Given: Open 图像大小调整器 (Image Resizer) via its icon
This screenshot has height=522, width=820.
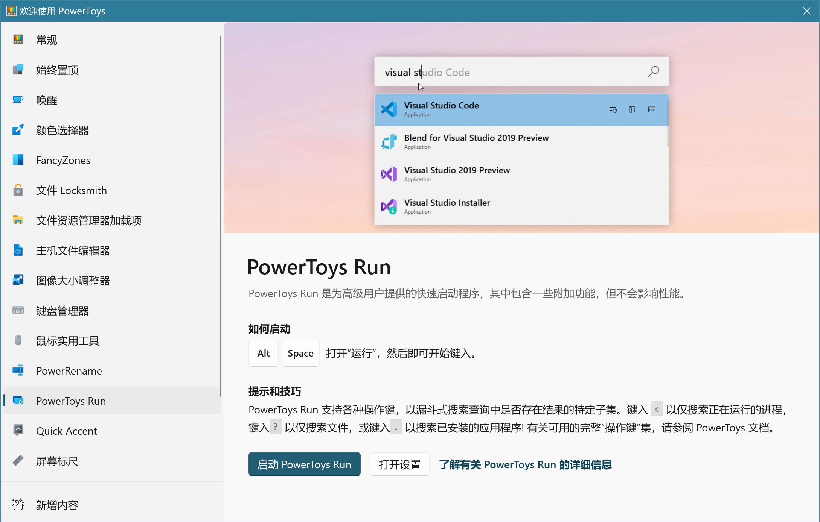Looking at the screenshot, I should coord(18,280).
